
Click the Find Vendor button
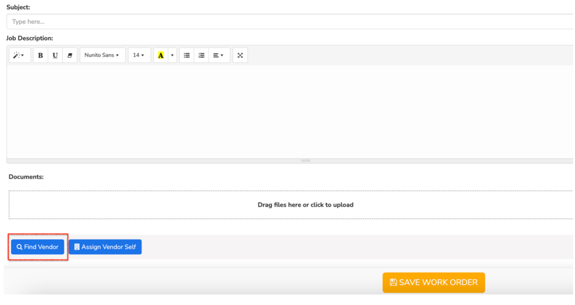[38, 247]
